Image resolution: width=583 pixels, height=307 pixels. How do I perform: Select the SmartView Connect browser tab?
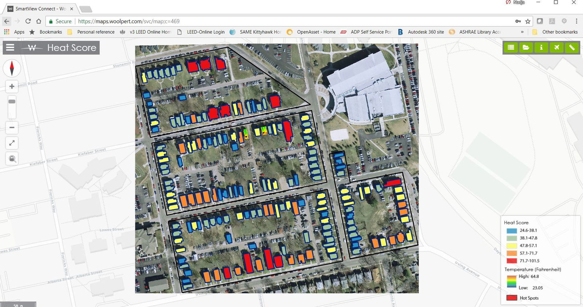point(39,9)
